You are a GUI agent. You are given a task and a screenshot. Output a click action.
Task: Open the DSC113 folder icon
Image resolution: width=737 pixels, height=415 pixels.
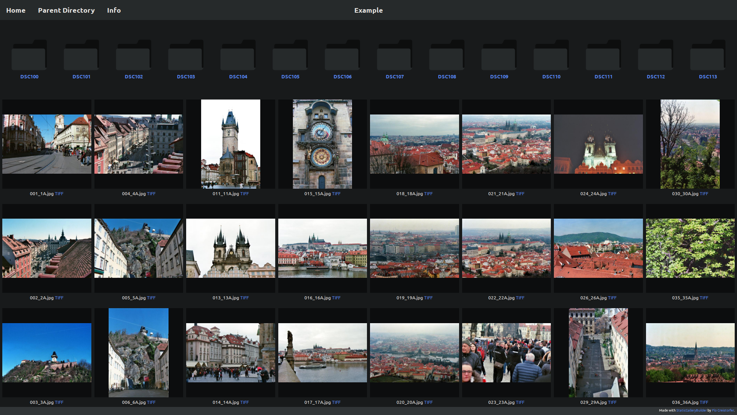click(x=708, y=55)
